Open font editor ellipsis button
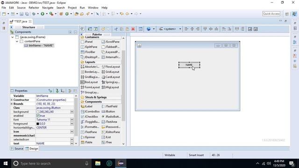The width and height of the screenshot is (299, 168). pyautogui.click(x=72, y=120)
